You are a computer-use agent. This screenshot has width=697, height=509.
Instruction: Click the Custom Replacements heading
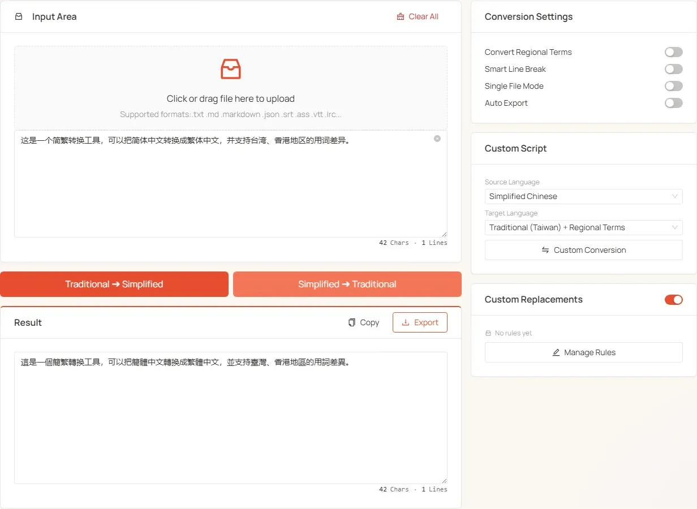(533, 300)
